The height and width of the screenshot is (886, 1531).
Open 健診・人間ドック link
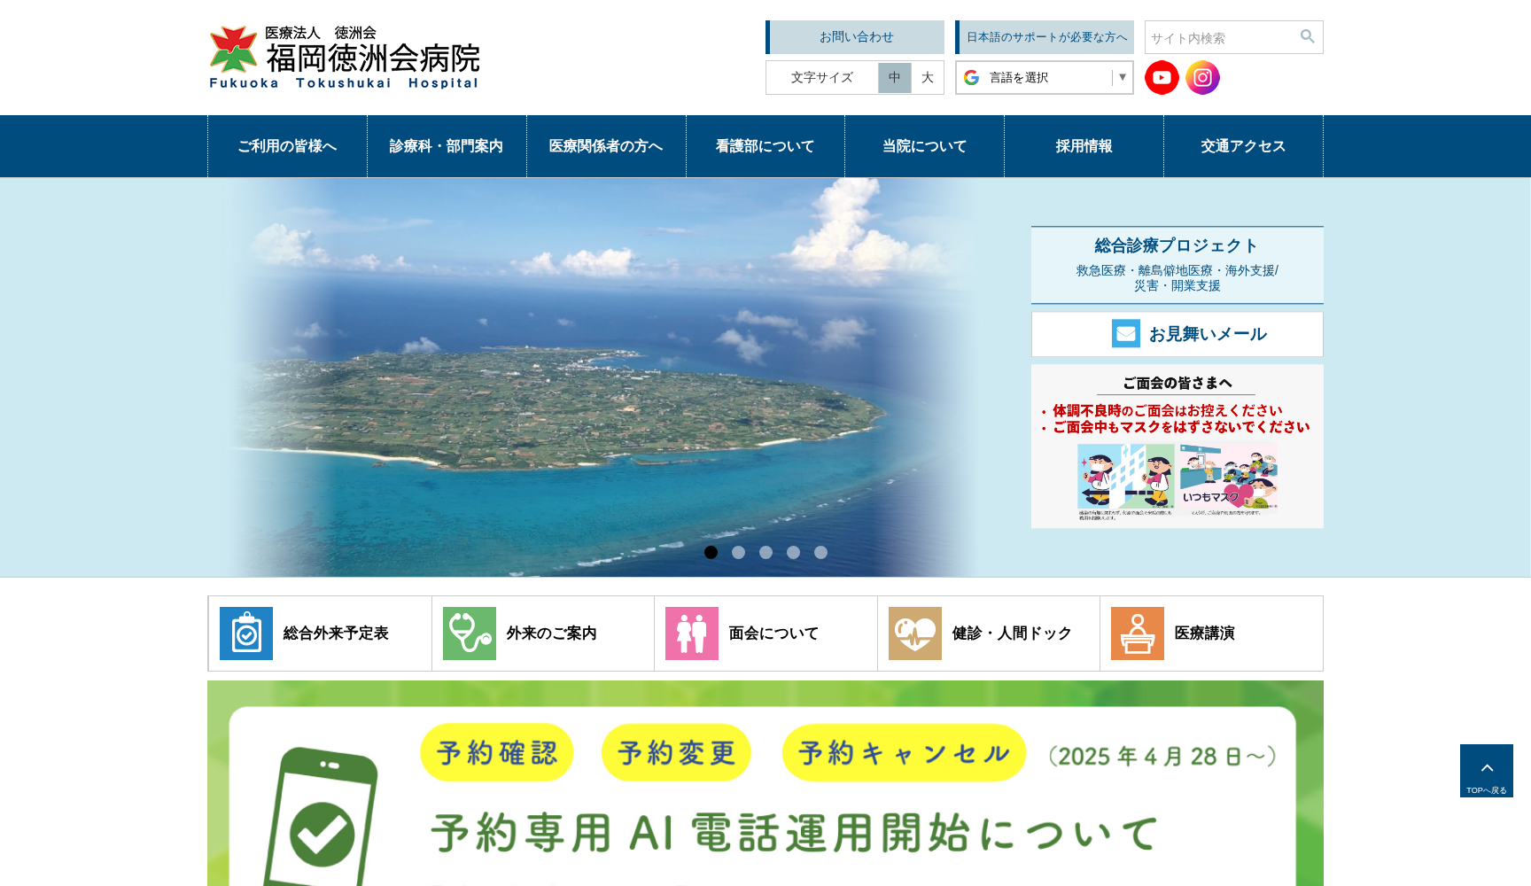pyautogui.click(x=989, y=633)
